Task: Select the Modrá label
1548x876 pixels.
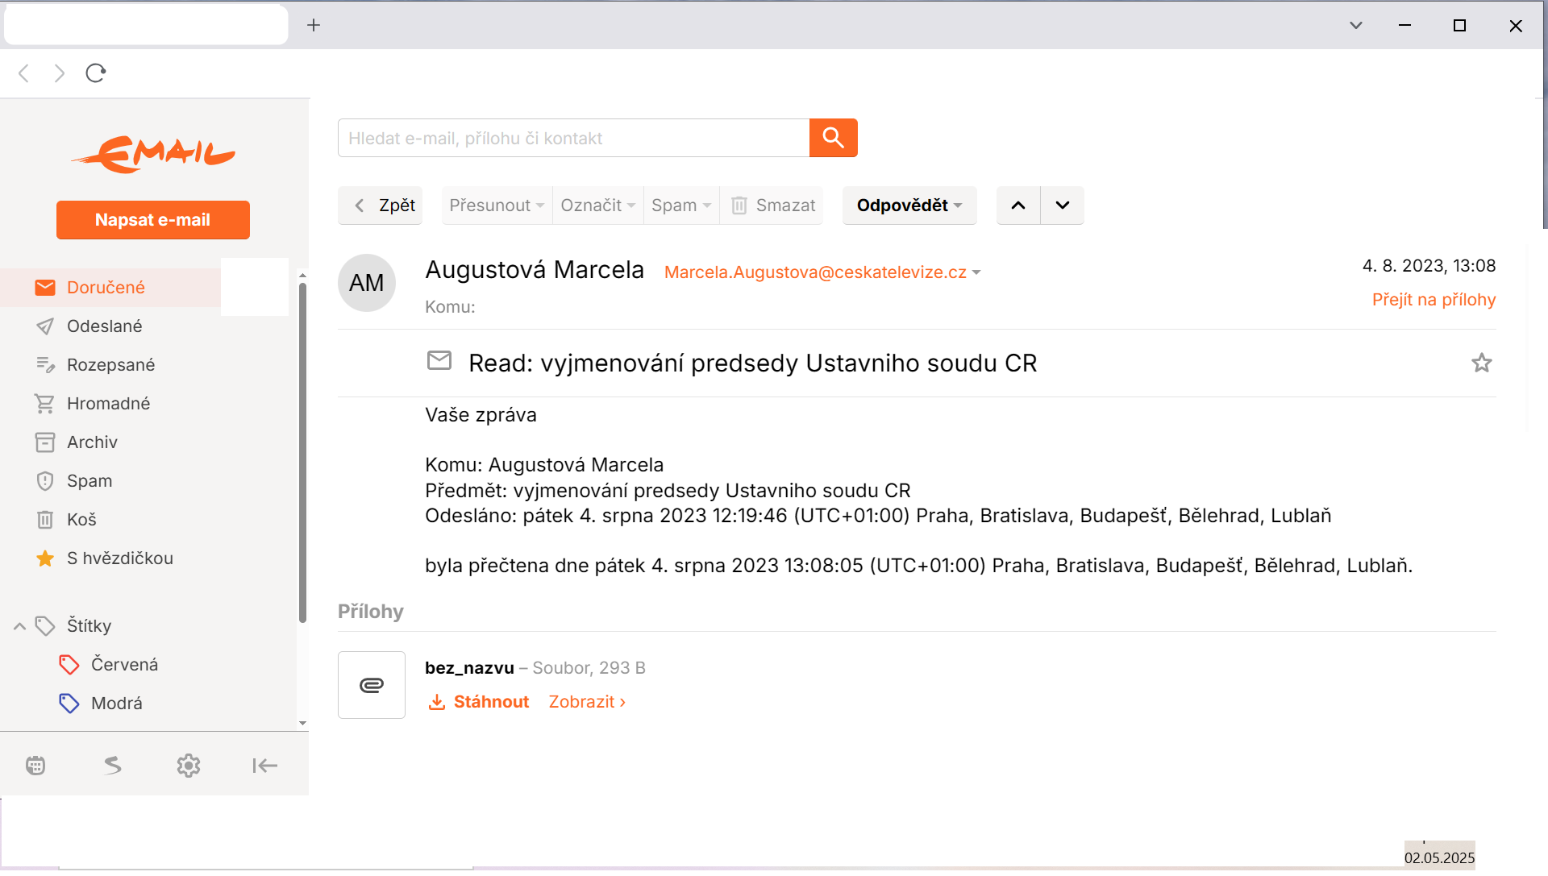Action: point(116,704)
